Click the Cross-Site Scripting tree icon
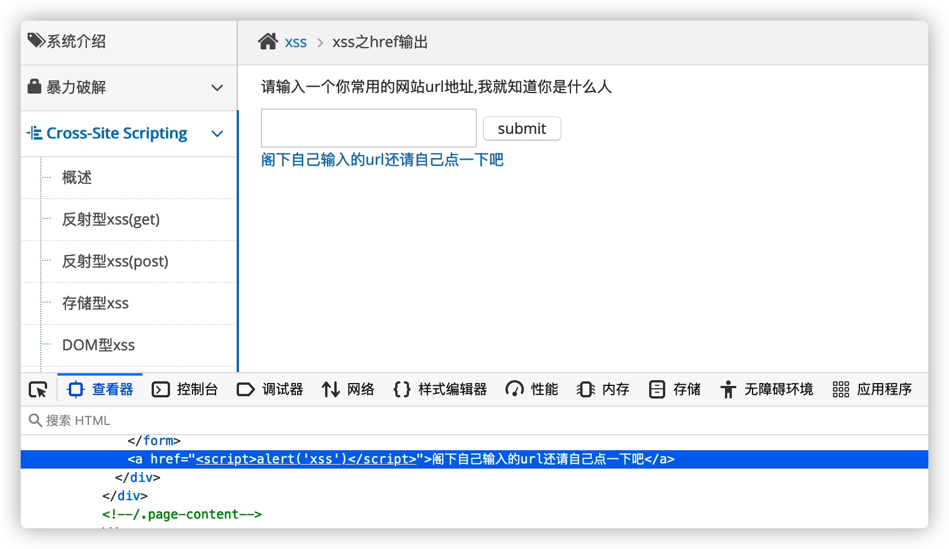Image resolution: width=949 pixels, height=549 pixels. 34,133
